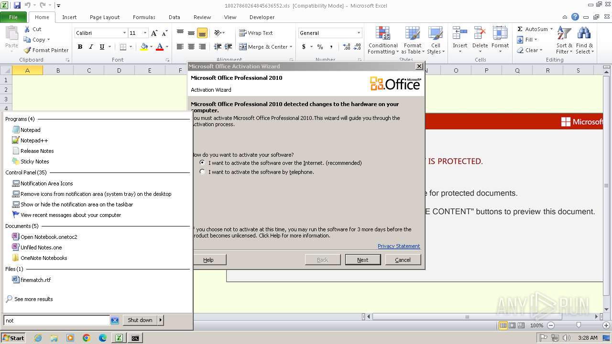Viewport: 612px width, 344px height.
Task: Select Middle Align vertical alignment
Action: pyautogui.click(x=191, y=33)
